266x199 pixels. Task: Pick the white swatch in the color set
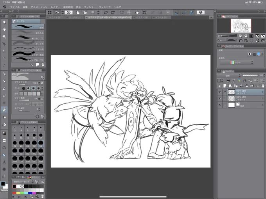pos(18,186)
